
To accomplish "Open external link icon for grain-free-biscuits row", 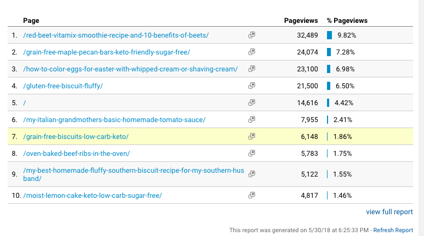I will pos(252,136).
